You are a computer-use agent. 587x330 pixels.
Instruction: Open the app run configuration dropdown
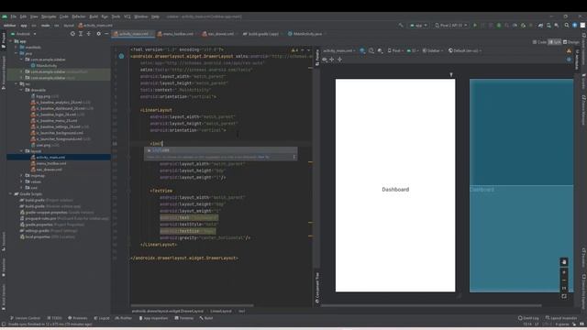pos(418,25)
